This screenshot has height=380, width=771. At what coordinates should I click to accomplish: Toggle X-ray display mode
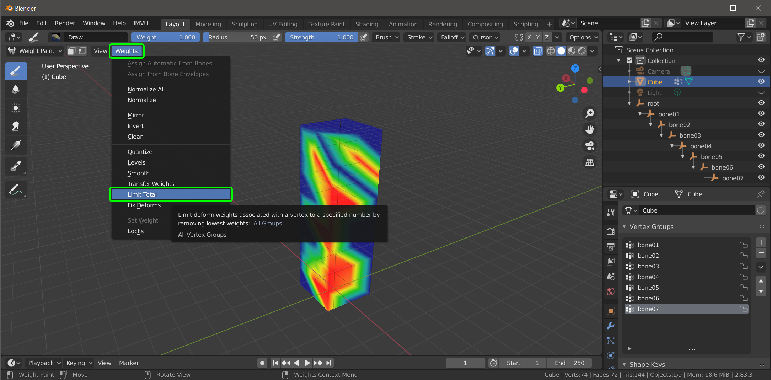(538, 51)
